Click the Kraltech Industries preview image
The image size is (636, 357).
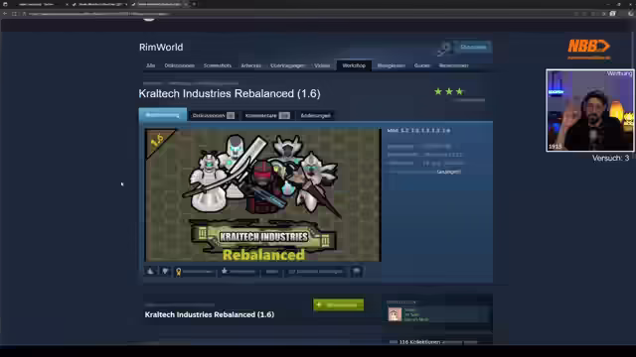[262, 194]
